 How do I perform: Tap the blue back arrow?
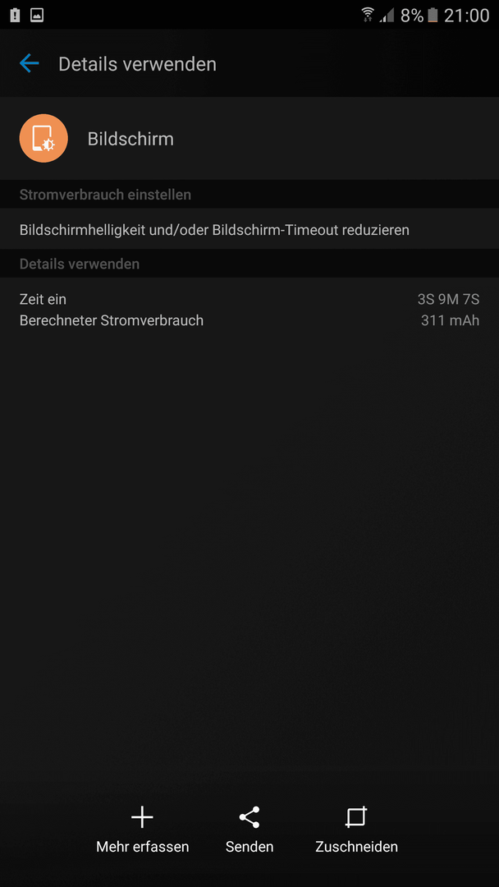click(x=29, y=63)
